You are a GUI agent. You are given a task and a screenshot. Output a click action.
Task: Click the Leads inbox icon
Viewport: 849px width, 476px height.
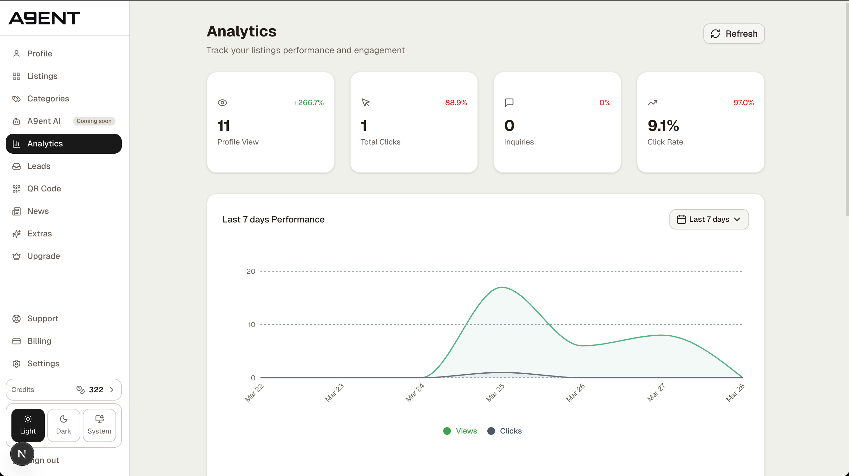[17, 166]
